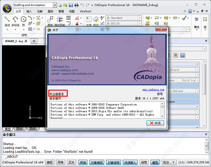Screen dimensions: 211x167
Task: Click the Undo arrow icon
Action: tap(82, 5)
